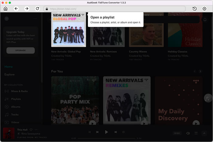Seek on the track progress bar
This screenshot has width=213, height=142.
(x=106, y=138)
